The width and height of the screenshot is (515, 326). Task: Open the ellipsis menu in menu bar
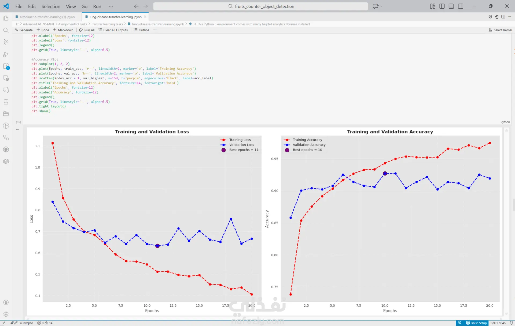[x=111, y=6]
